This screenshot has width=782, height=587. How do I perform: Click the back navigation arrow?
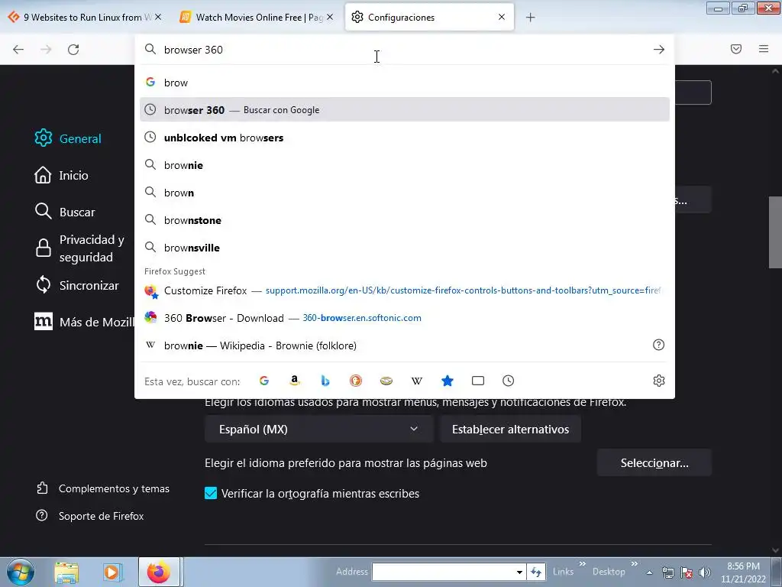[18, 50]
